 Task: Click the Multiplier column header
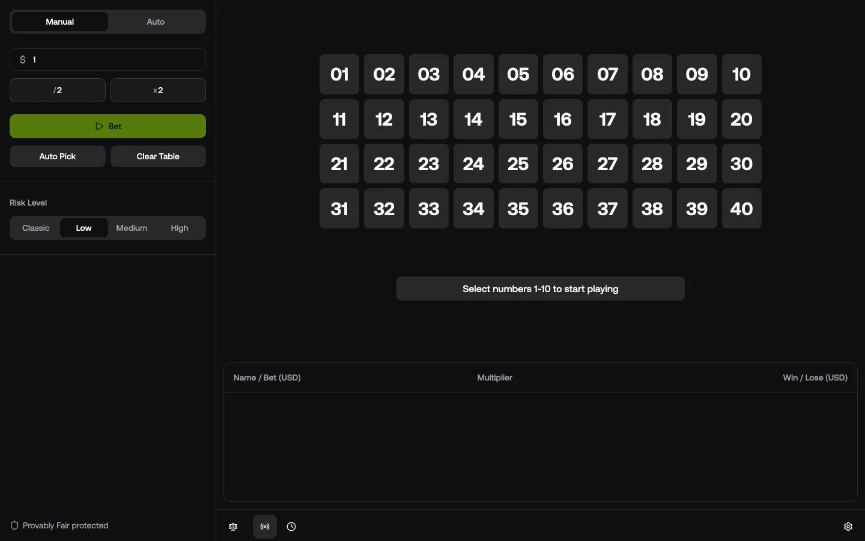click(x=495, y=377)
